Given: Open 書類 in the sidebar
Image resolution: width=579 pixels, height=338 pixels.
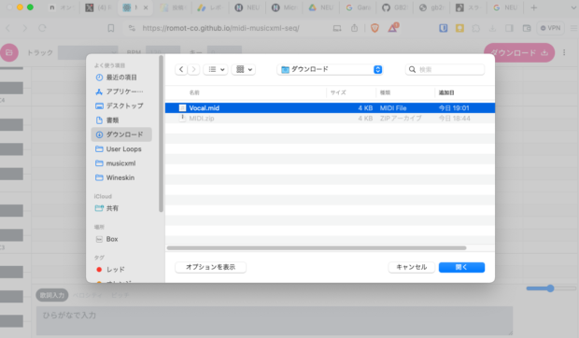Looking at the screenshot, I should point(121,120).
